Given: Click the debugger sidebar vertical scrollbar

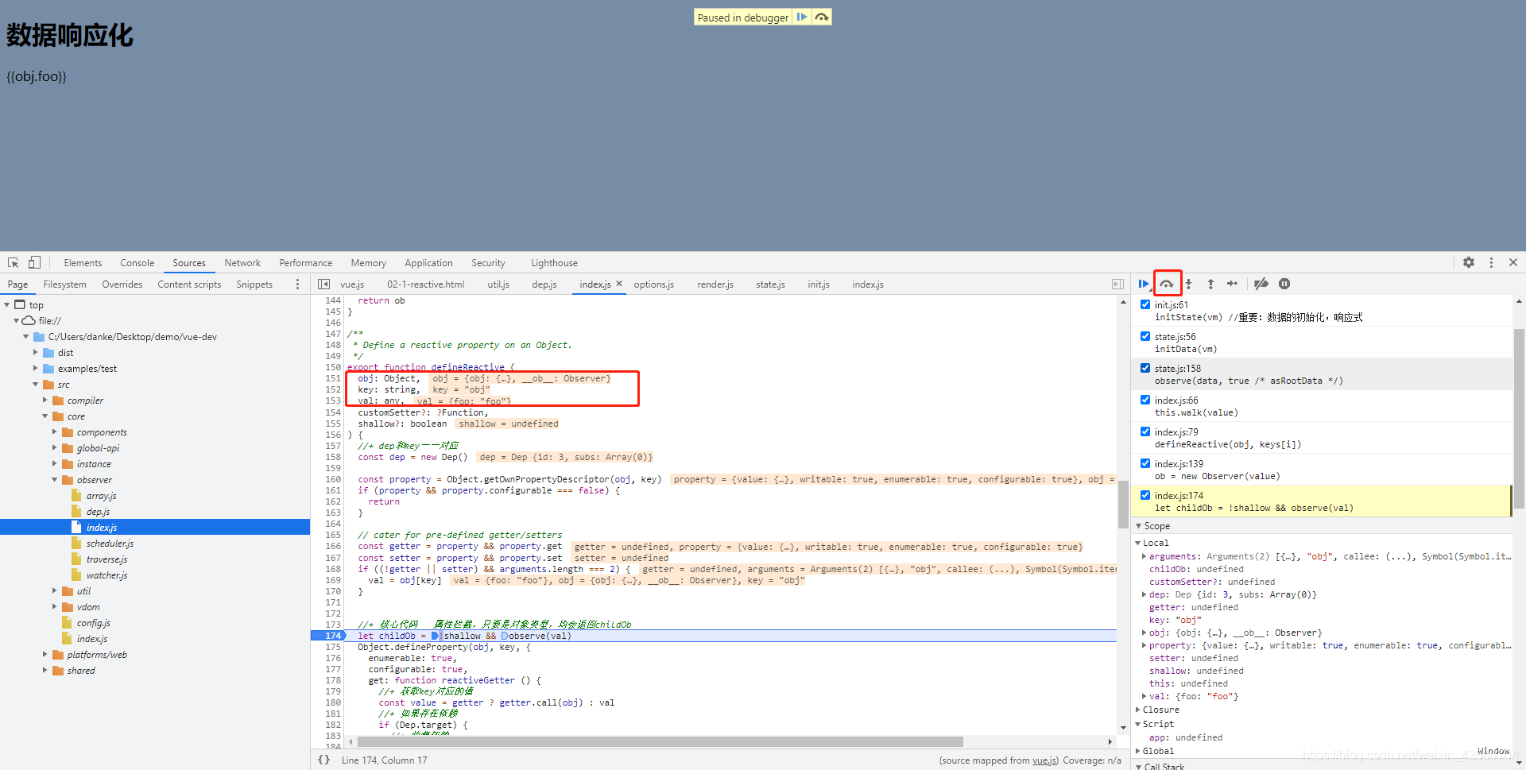Looking at the screenshot, I should point(1519,418).
